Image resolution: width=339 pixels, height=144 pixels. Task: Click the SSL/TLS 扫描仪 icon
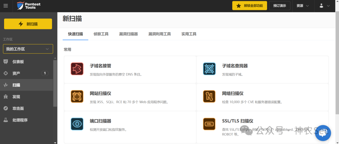[209, 124]
